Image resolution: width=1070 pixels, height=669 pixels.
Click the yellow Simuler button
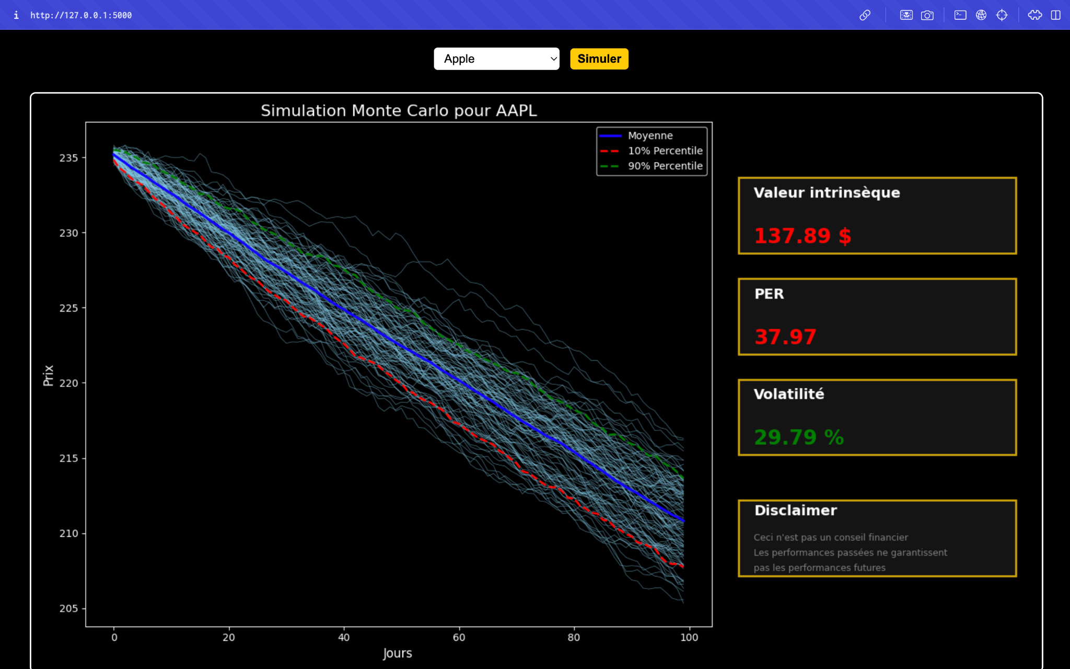pos(599,59)
